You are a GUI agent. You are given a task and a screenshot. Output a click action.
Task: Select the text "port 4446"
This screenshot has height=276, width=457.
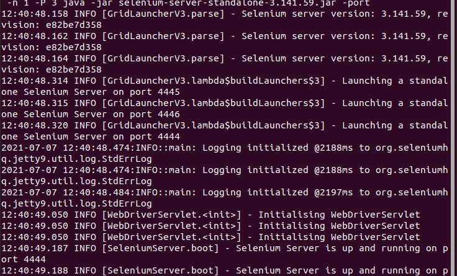(155, 114)
